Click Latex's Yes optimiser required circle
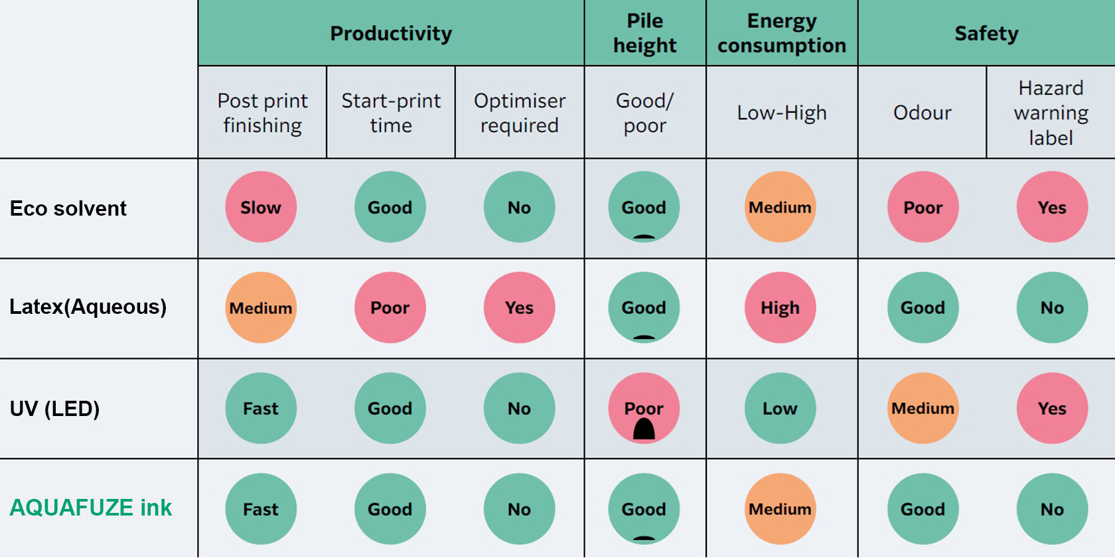This screenshot has height=558, width=1115. coord(519,307)
